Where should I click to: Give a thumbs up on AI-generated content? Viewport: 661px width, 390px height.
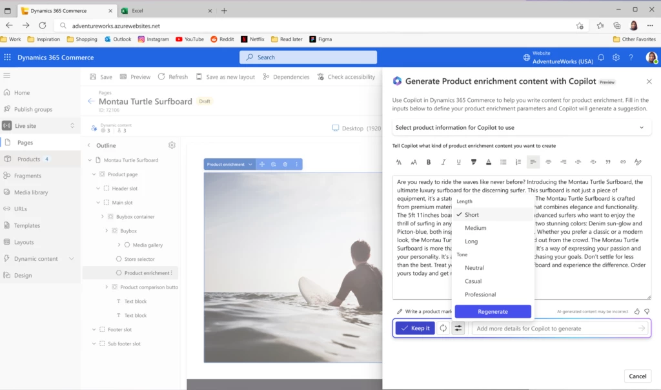636,311
